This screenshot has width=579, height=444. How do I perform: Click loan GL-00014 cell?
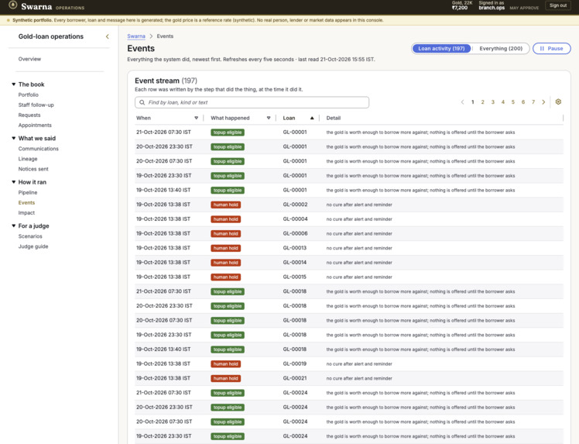pyautogui.click(x=295, y=262)
